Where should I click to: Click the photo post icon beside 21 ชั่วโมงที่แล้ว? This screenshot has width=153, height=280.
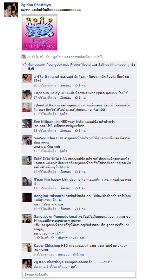tap(24, 57)
